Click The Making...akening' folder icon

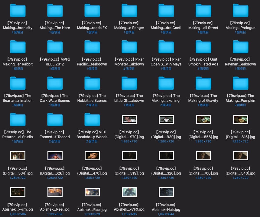point(166,83)
